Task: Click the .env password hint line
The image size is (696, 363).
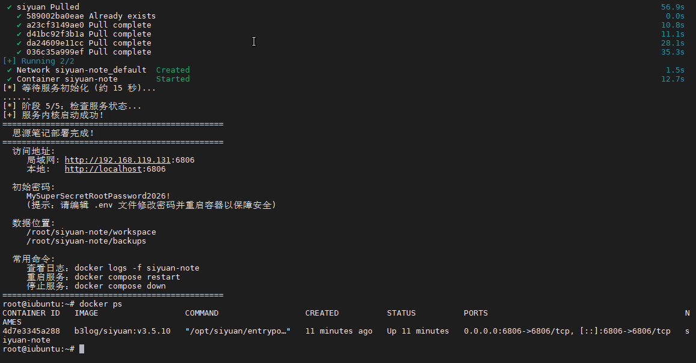Action: tap(151, 205)
